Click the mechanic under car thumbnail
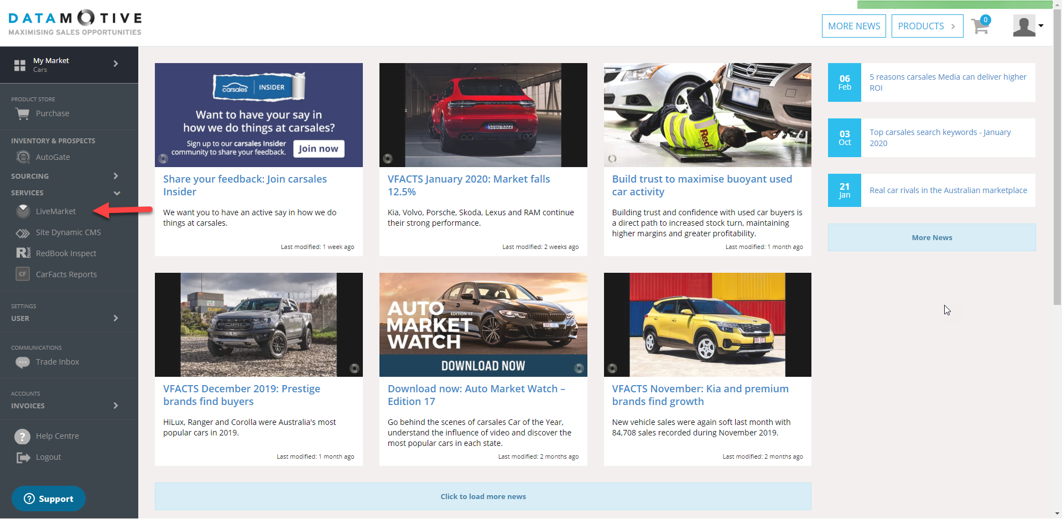The width and height of the screenshot is (1062, 519). tap(707, 115)
